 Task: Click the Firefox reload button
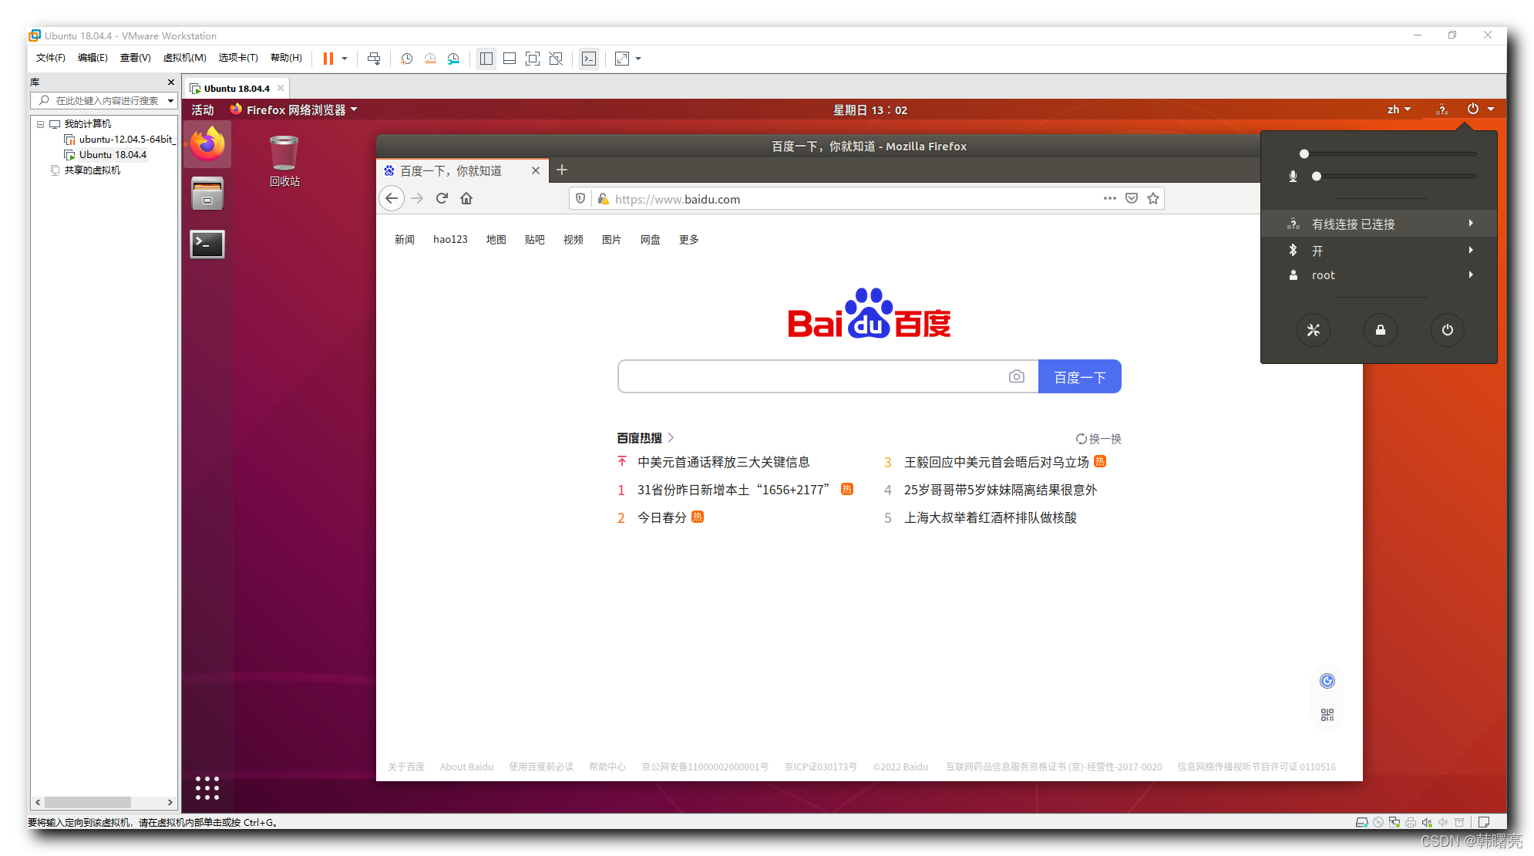pyautogui.click(x=442, y=198)
